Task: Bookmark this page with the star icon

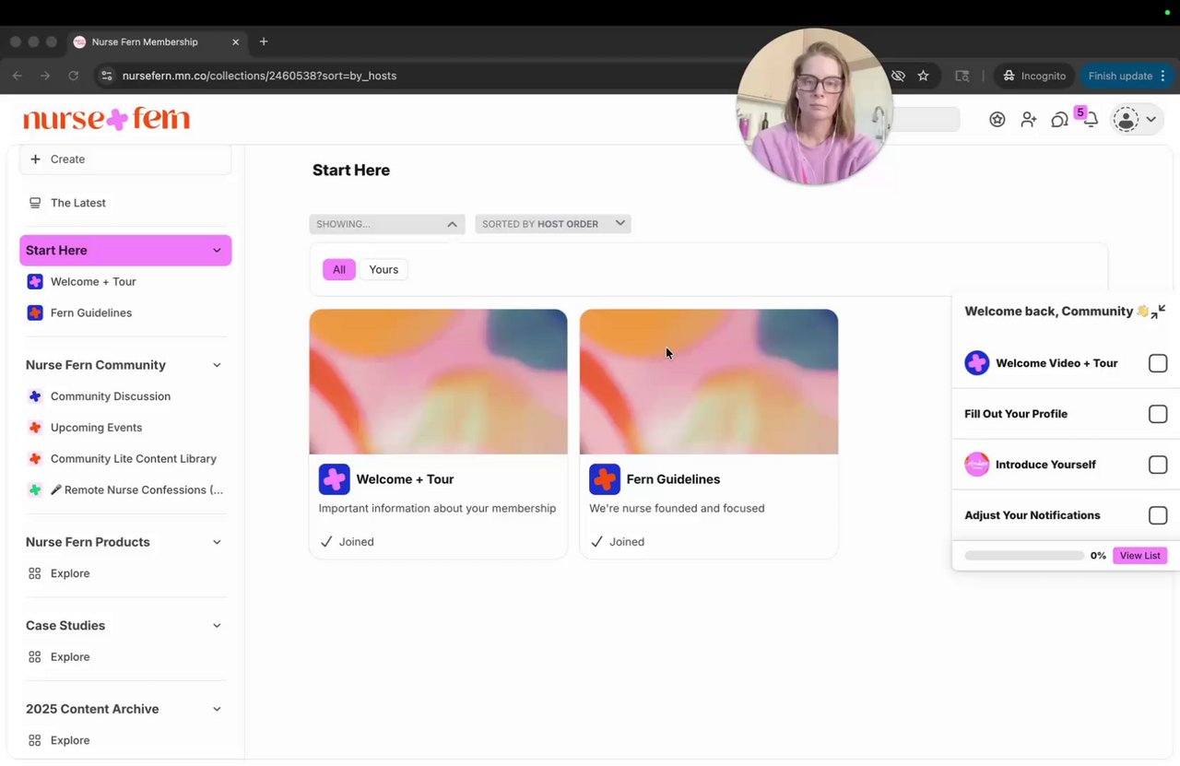Action: tap(923, 76)
